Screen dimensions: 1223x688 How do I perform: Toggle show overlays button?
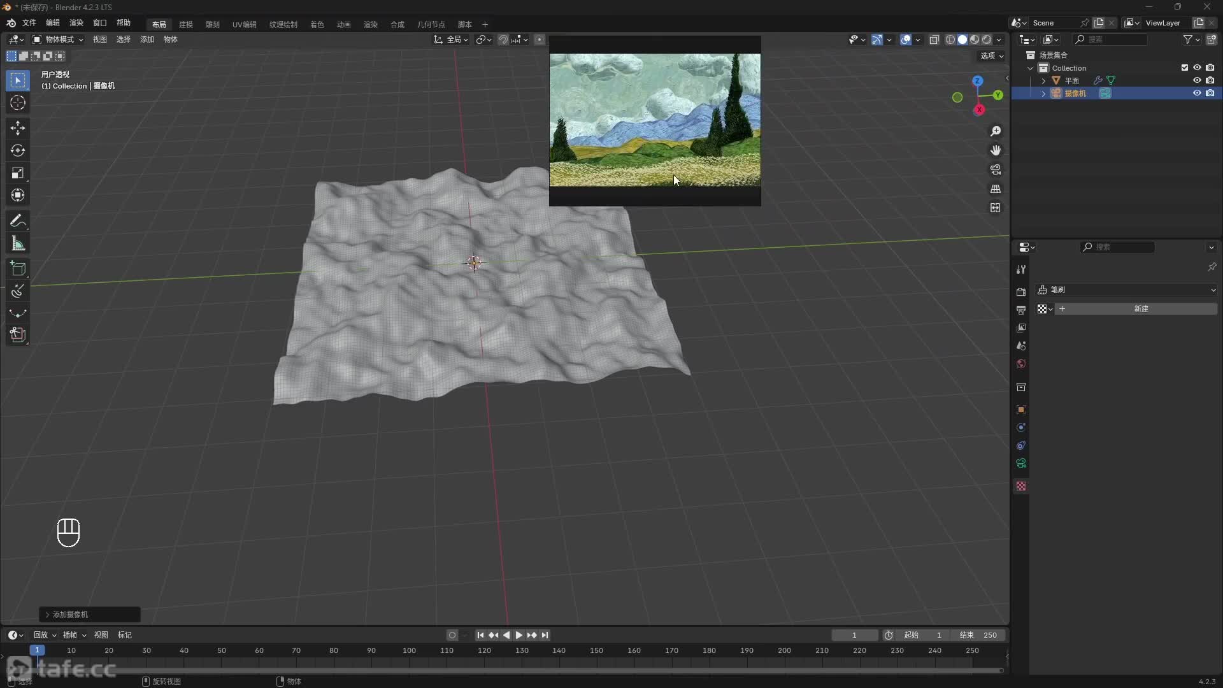click(x=905, y=39)
